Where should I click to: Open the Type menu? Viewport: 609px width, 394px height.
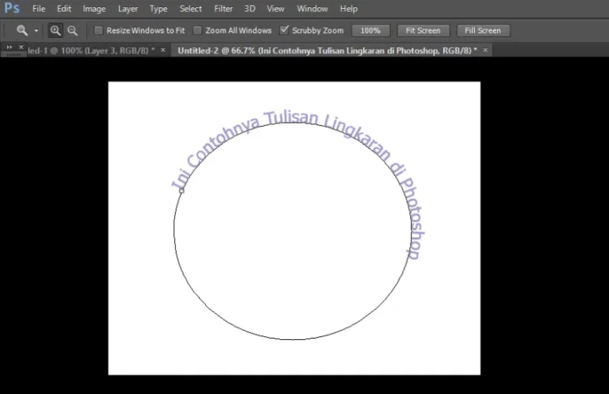pyautogui.click(x=159, y=9)
